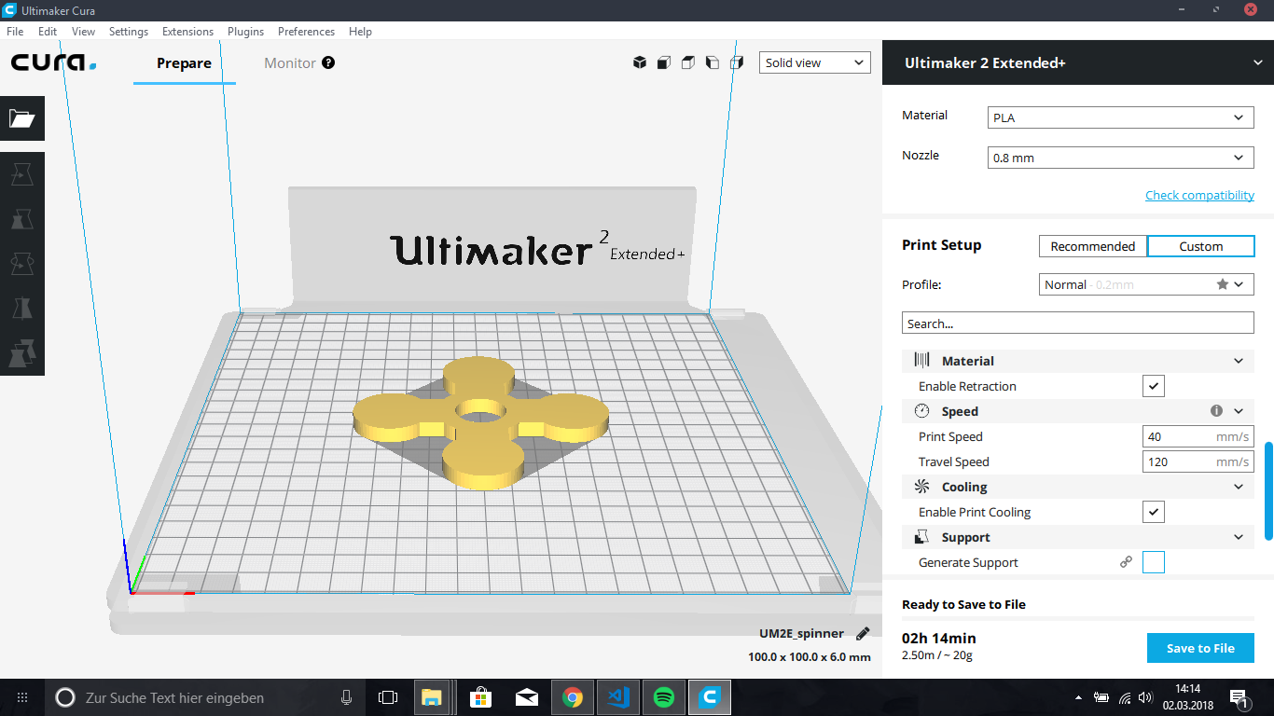Click the Cooling category fan icon
1274x716 pixels.
pos(922,487)
